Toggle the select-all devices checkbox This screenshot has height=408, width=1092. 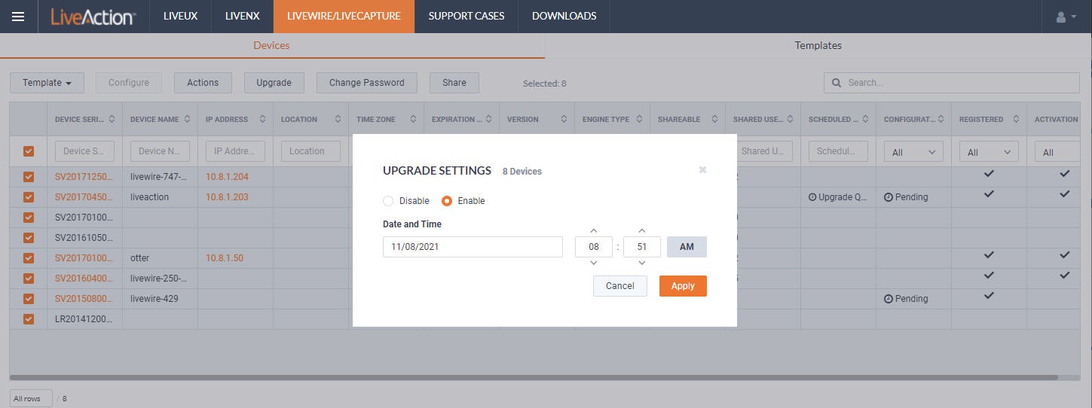29,151
